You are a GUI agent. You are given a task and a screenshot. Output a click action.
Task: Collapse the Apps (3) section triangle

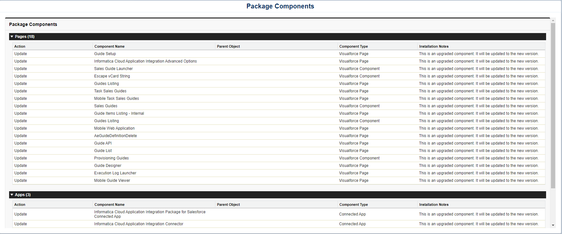coord(12,195)
